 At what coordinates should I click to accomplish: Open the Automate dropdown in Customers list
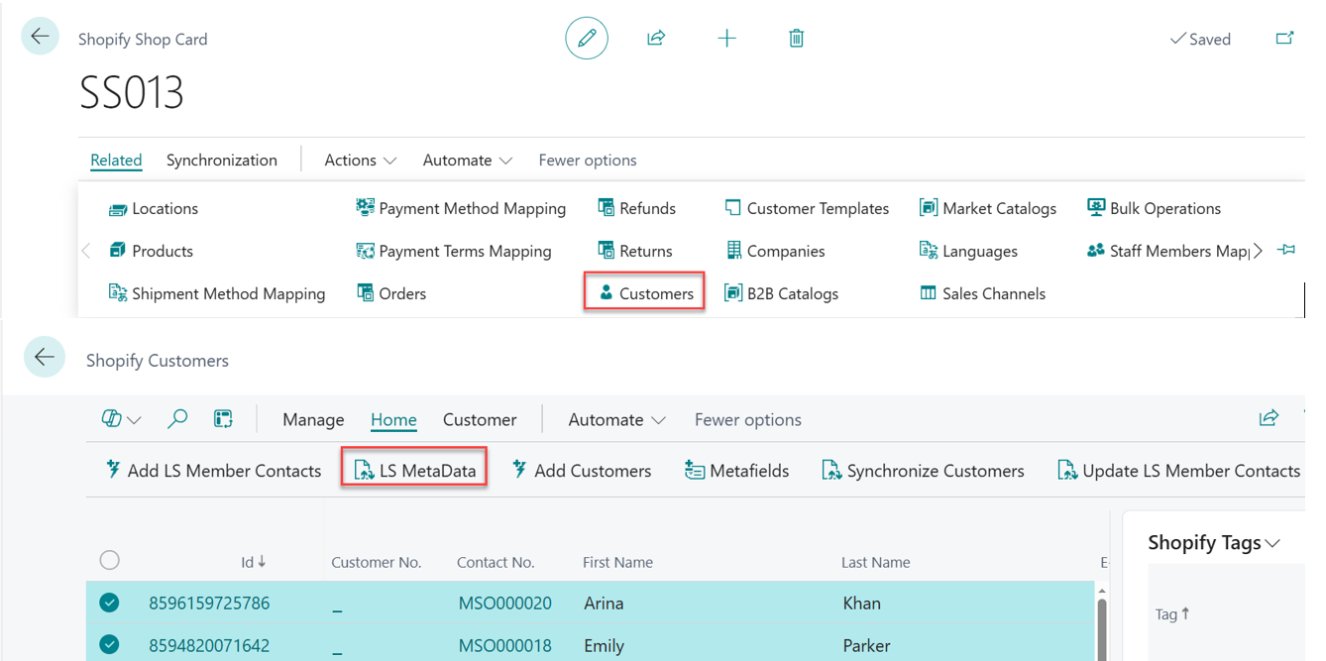point(616,420)
